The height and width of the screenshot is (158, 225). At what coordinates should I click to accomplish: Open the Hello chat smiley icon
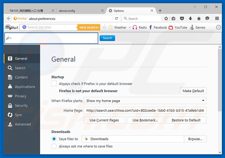pyautogui.click(x=207, y=18)
